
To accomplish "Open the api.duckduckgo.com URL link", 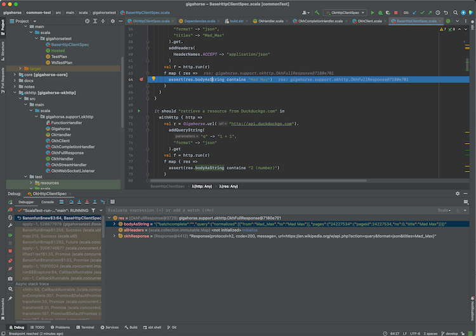I will click(262, 123).
